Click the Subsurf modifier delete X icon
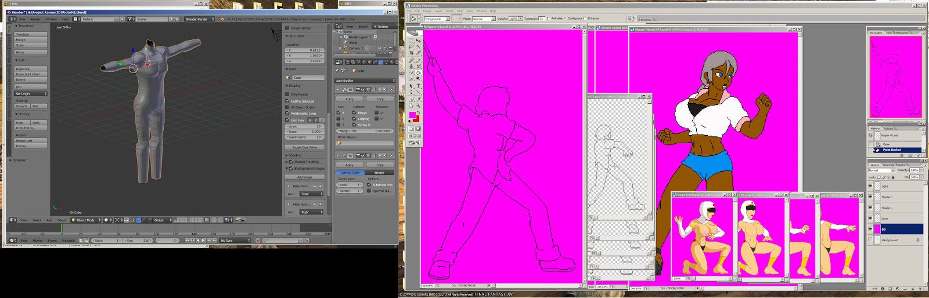 coord(391,155)
